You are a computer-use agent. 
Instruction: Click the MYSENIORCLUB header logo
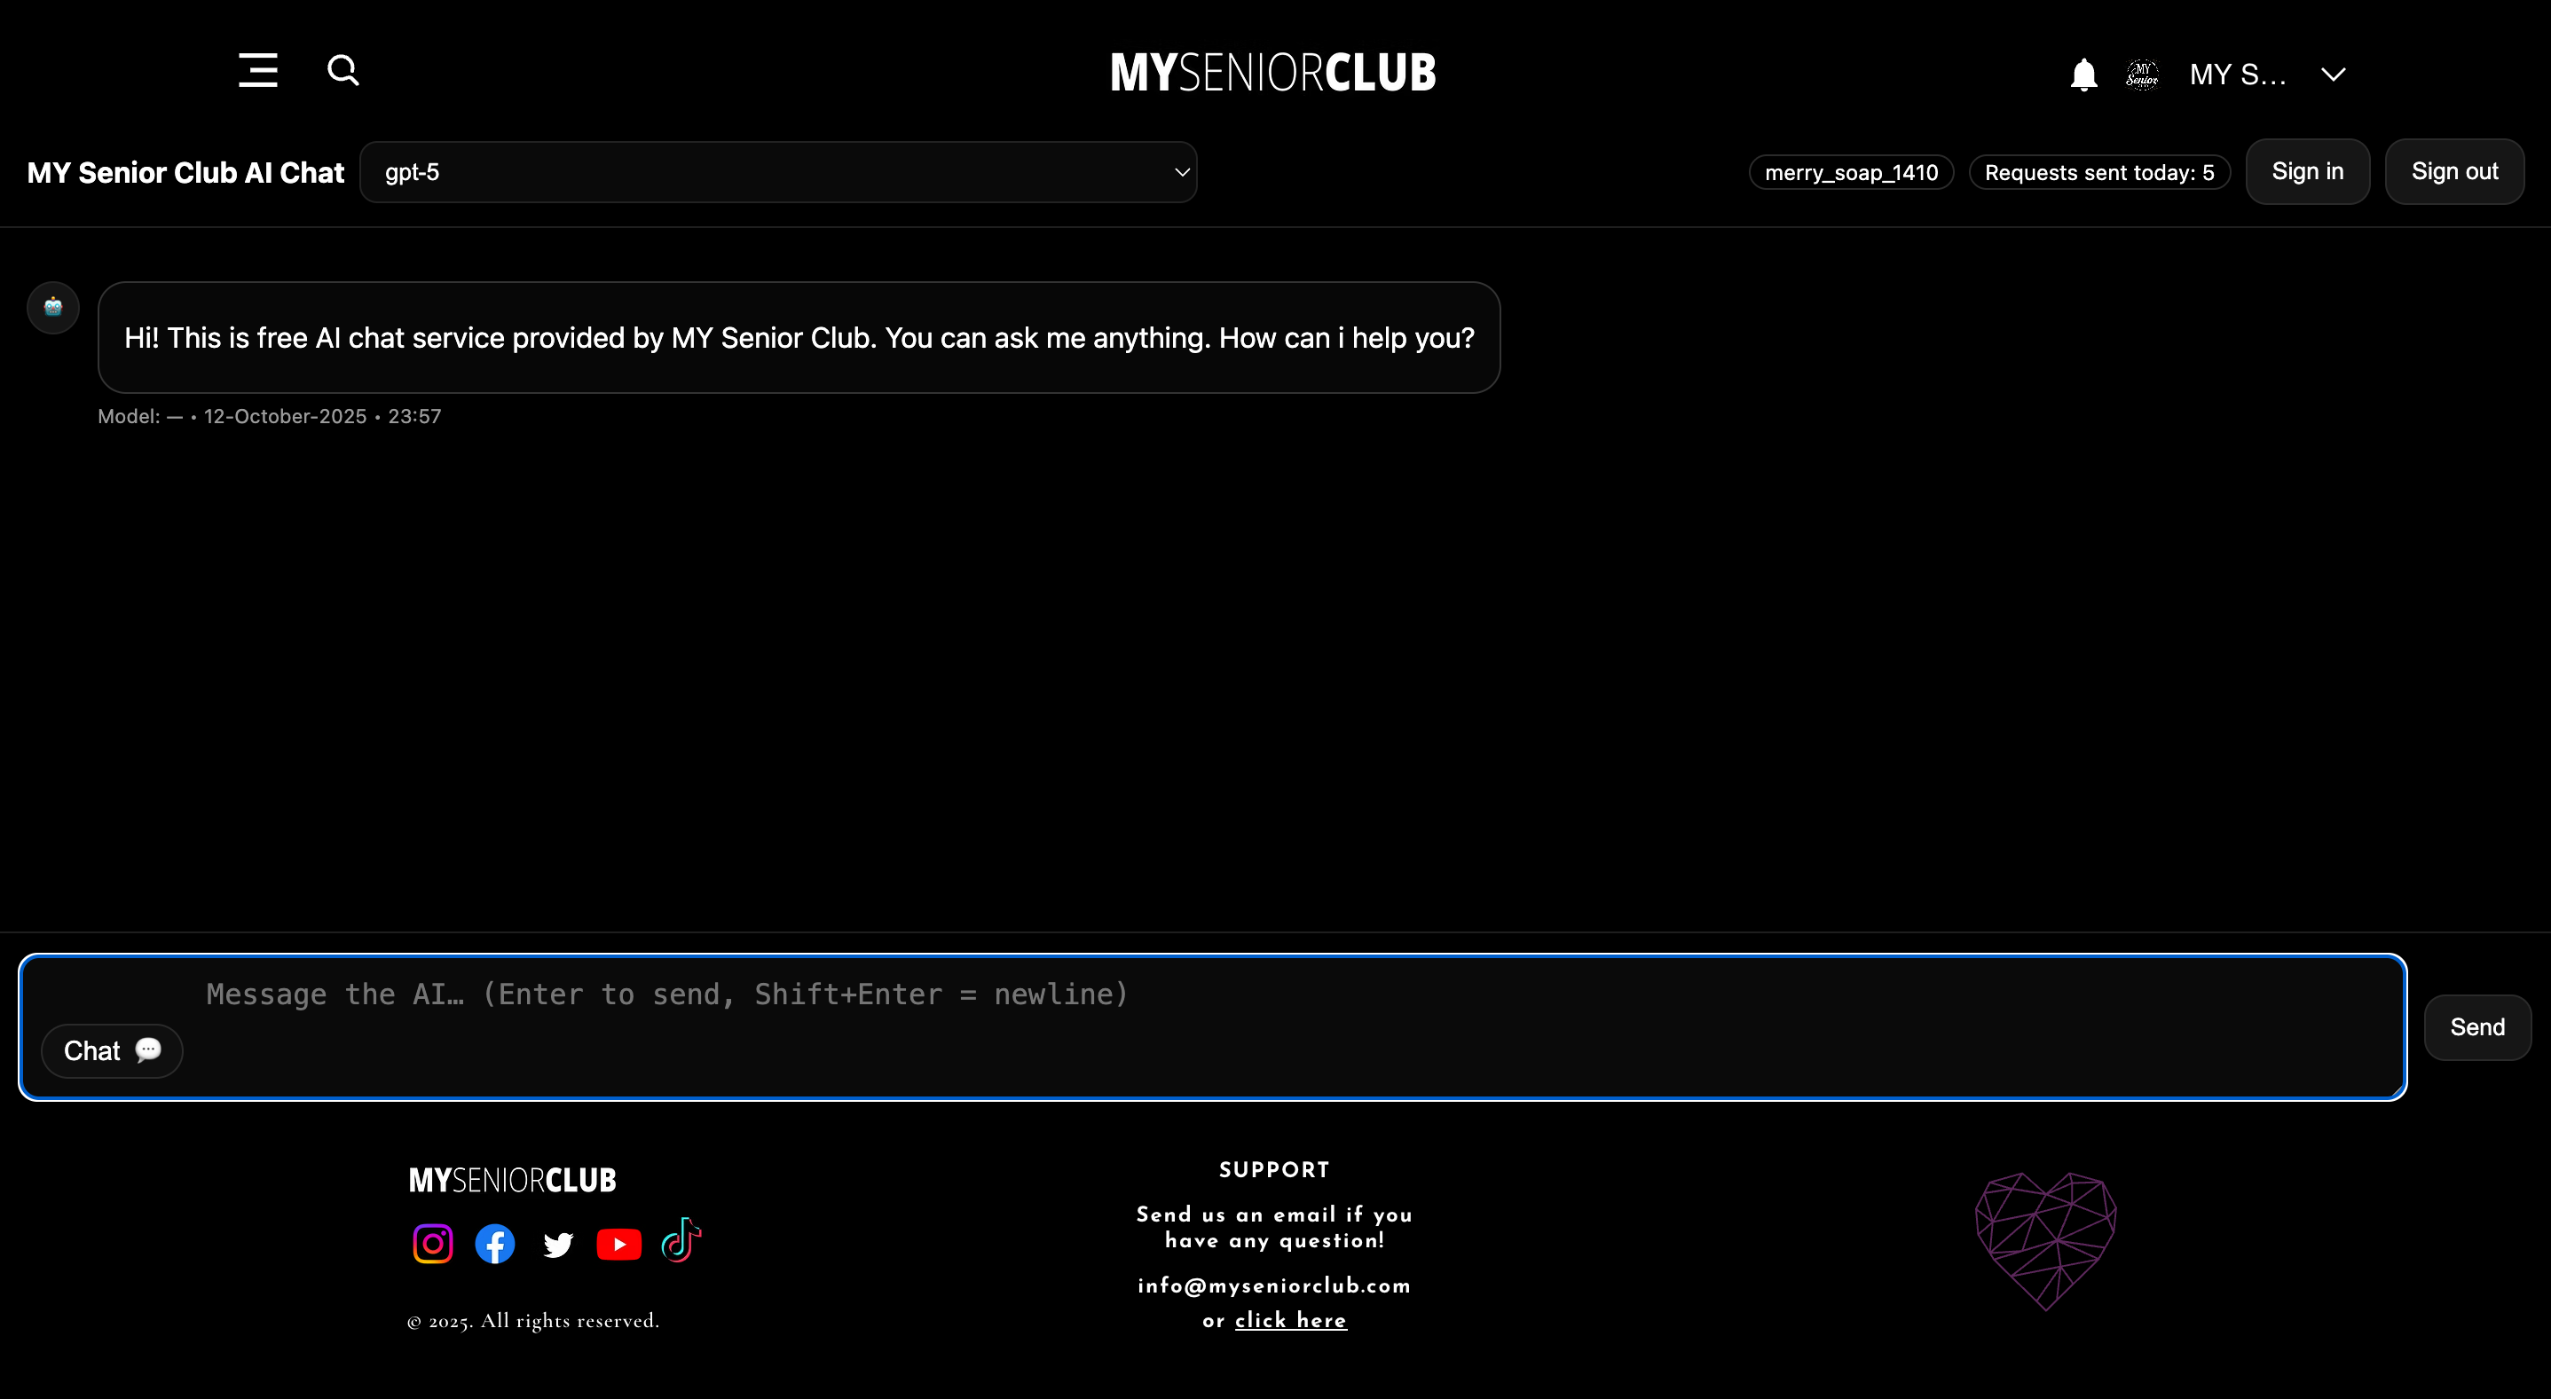click(1273, 72)
